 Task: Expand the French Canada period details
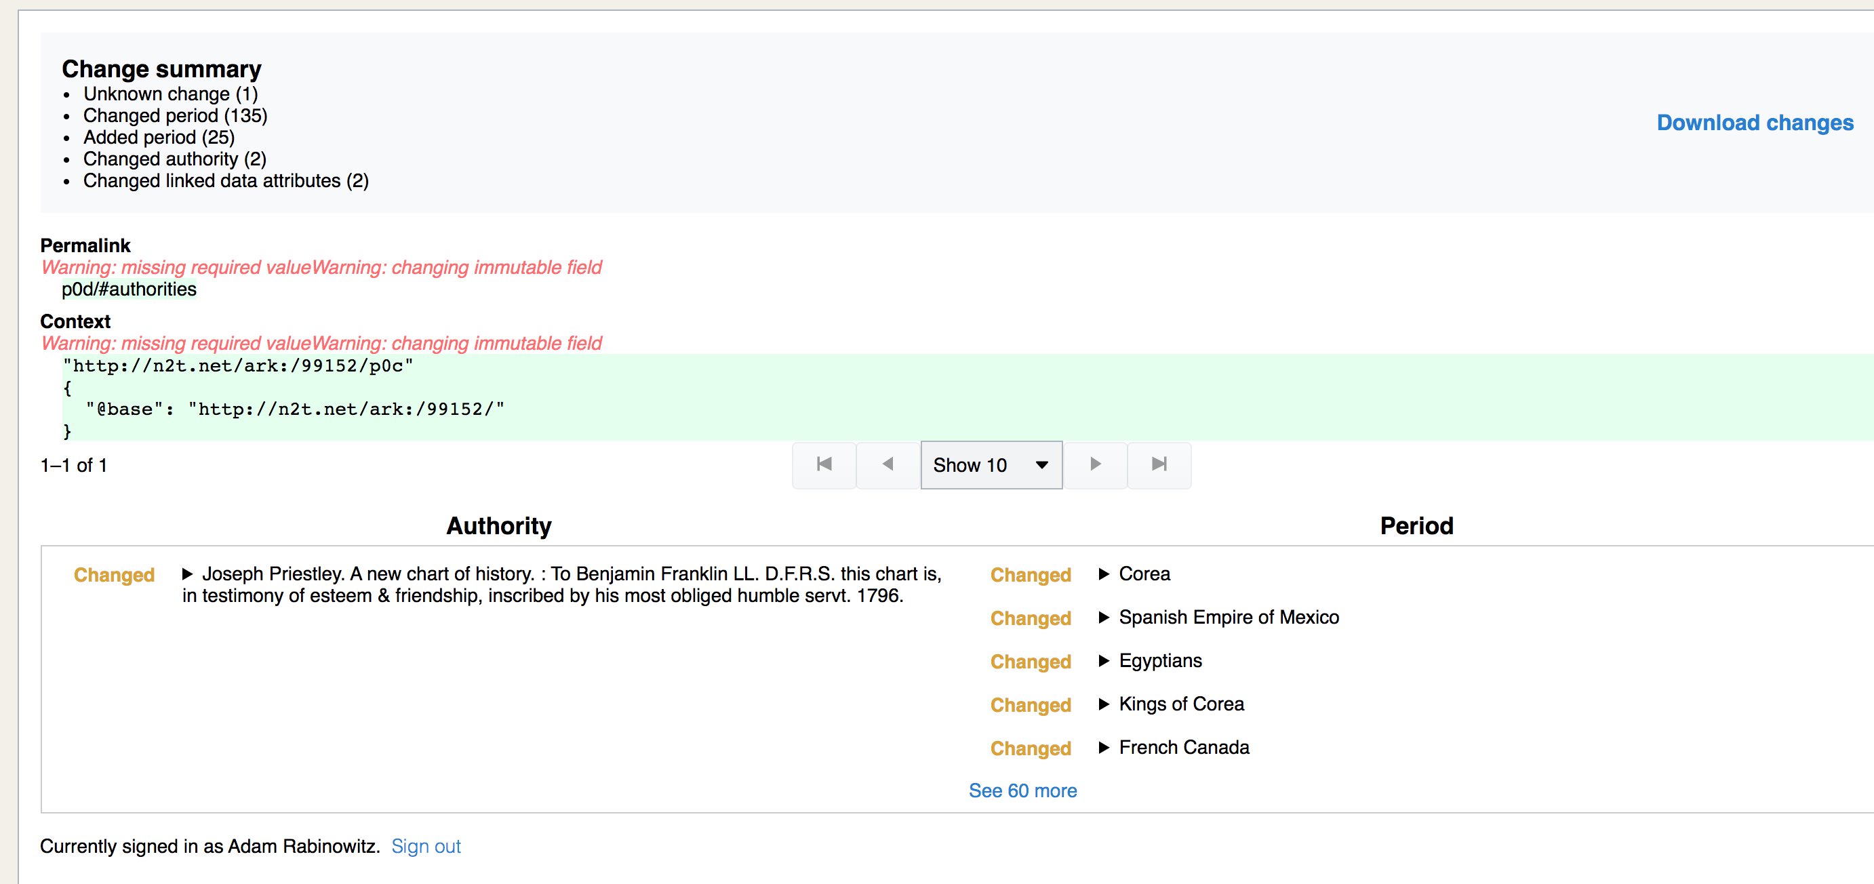pyautogui.click(x=1104, y=747)
